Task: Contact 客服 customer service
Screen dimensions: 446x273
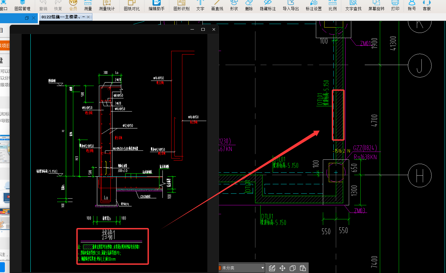Action: [x=427, y=5]
